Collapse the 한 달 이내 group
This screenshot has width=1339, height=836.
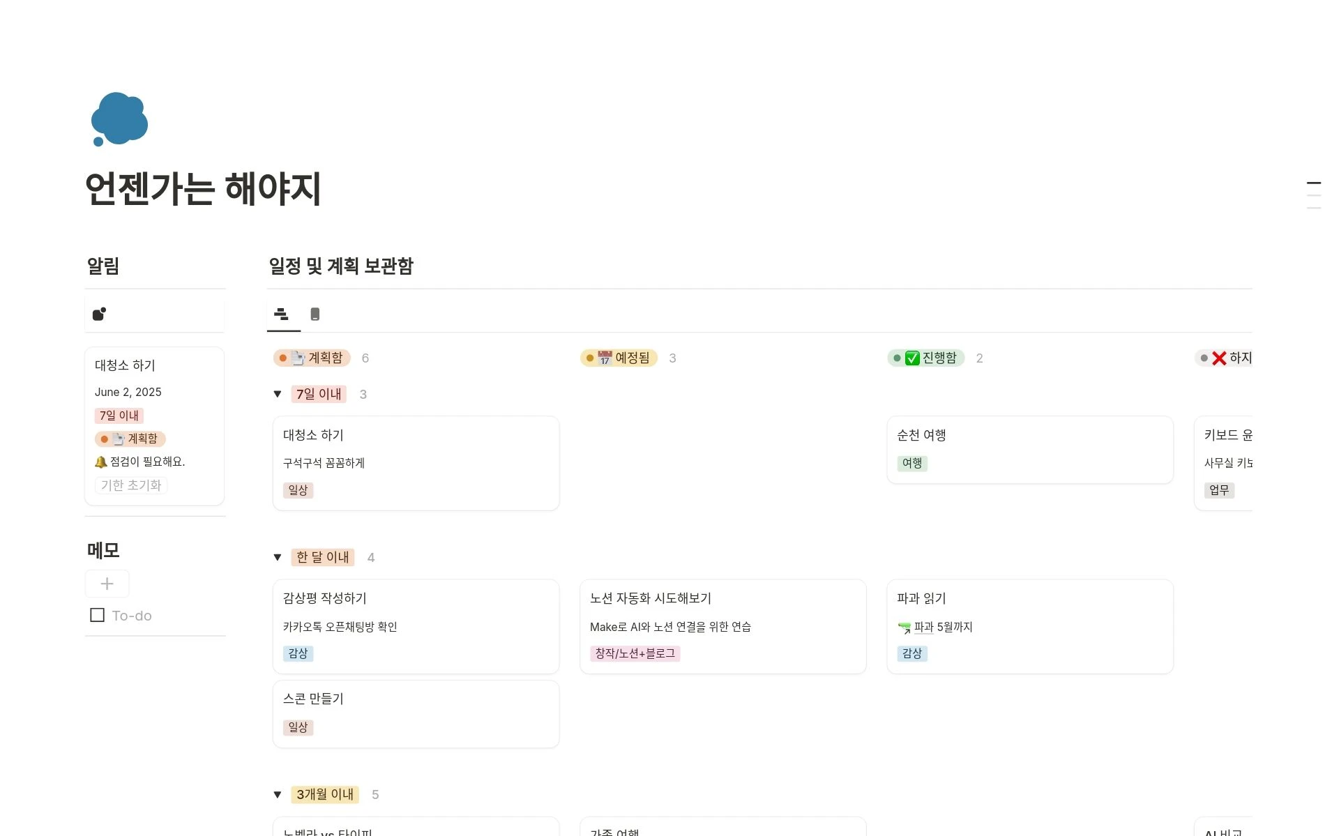click(278, 557)
